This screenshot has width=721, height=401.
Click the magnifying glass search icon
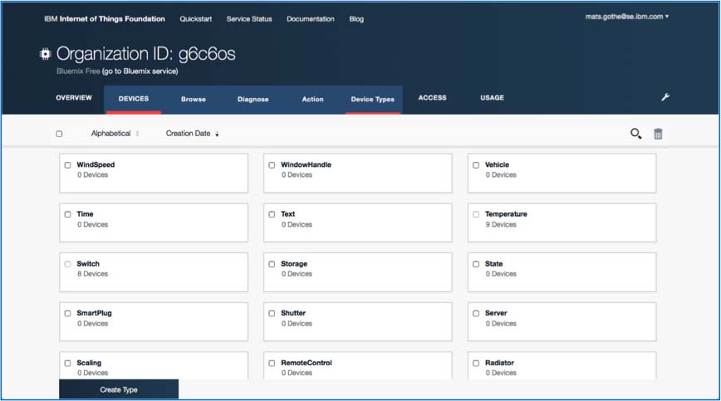(x=635, y=134)
